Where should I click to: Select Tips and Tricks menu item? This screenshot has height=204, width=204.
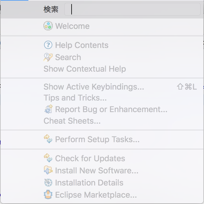(75, 98)
